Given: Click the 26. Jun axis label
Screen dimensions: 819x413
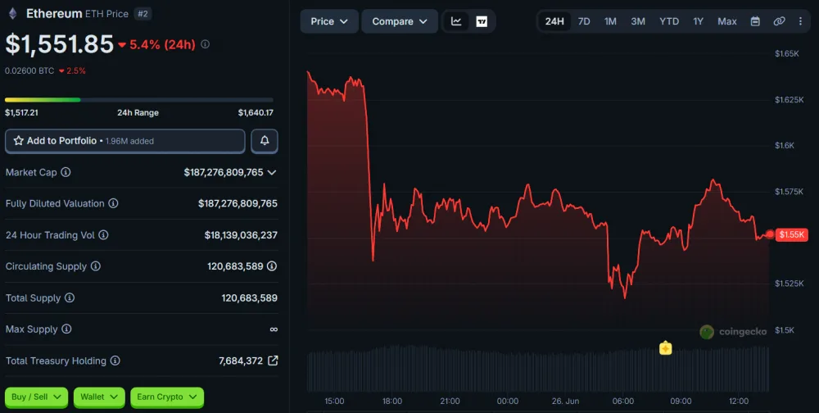Looking at the screenshot, I should (x=565, y=401).
